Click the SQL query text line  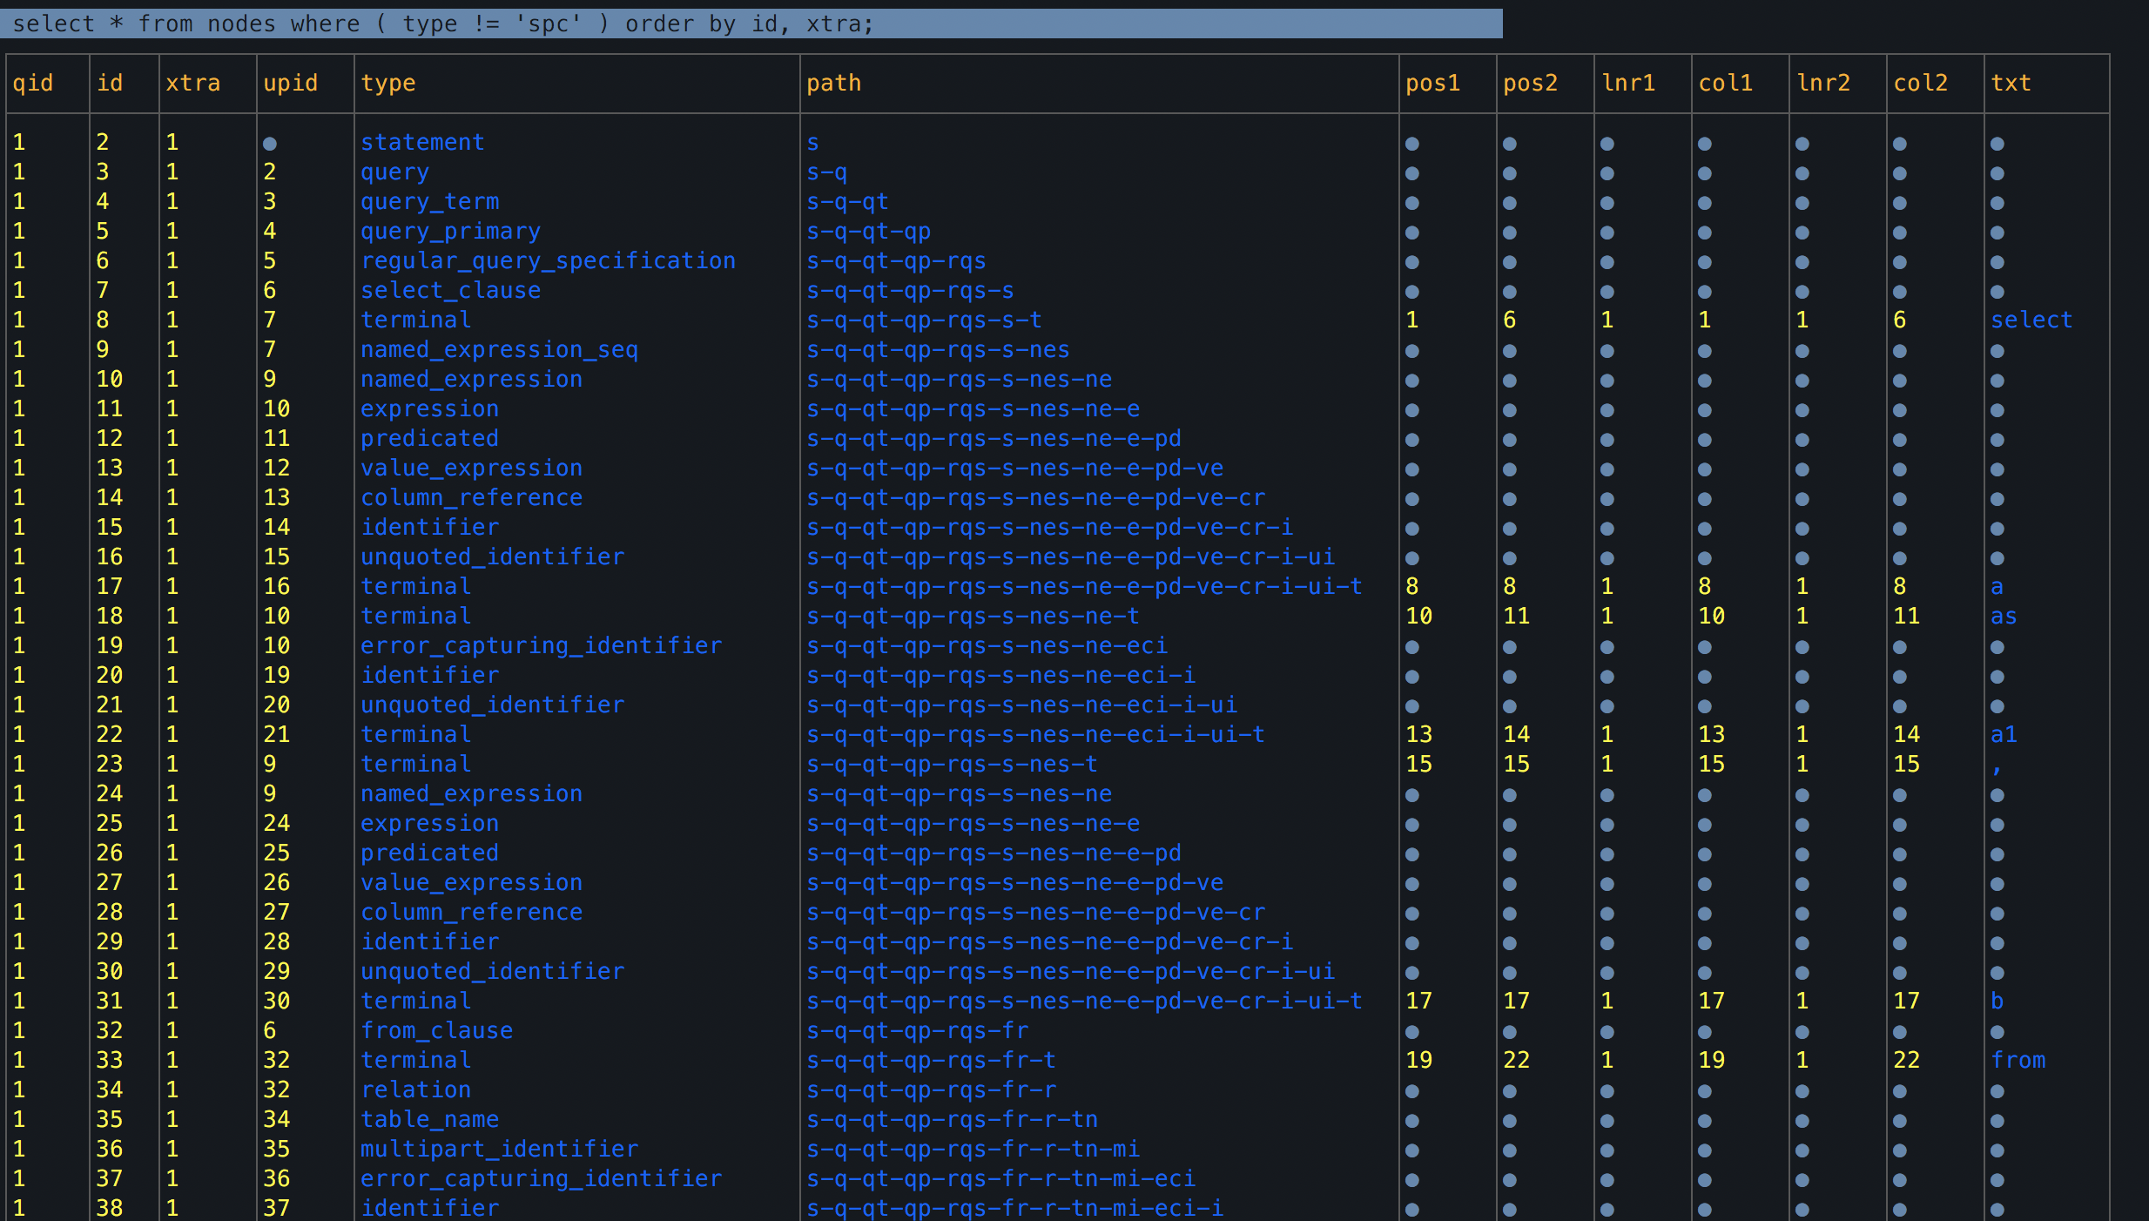(442, 24)
